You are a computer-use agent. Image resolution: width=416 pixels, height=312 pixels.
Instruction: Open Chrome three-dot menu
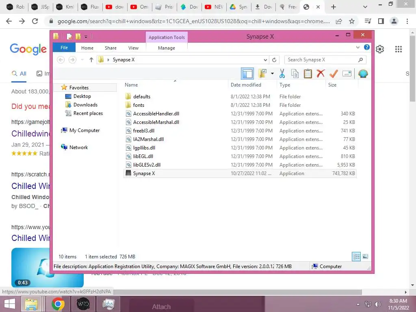(407, 21)
